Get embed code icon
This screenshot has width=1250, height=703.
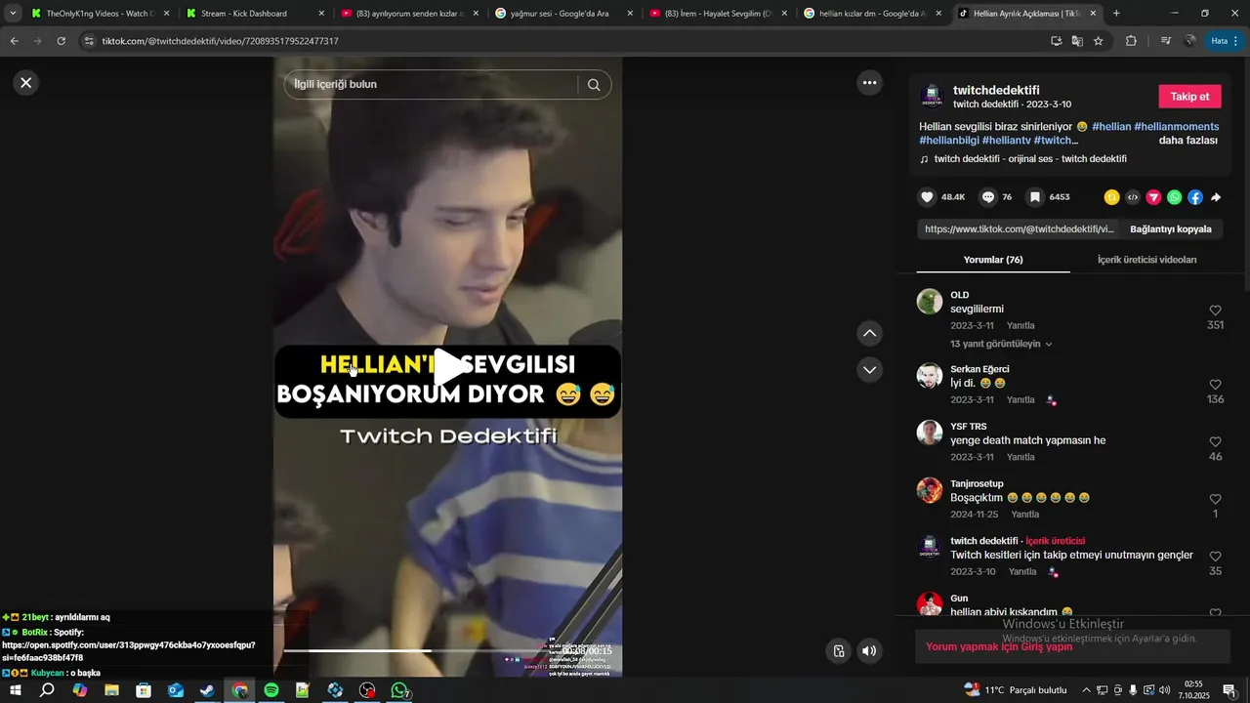coord(1133,197)
